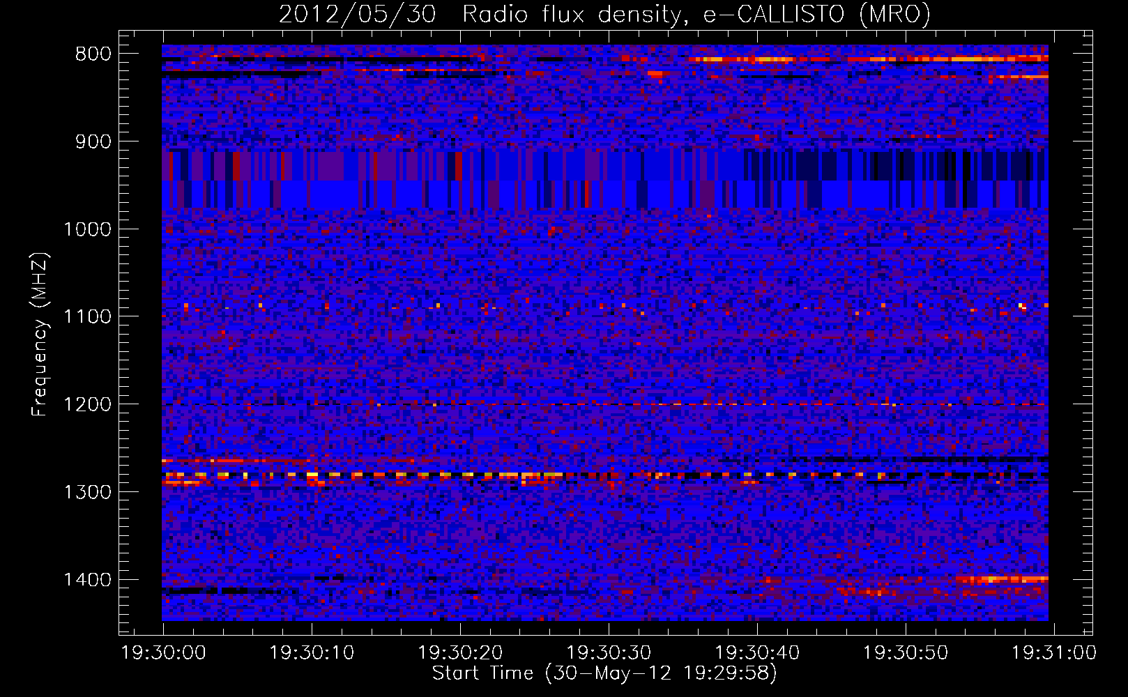Click the 1300 frequency tick label
The image size is (1128, 697).
click(87, 492)
